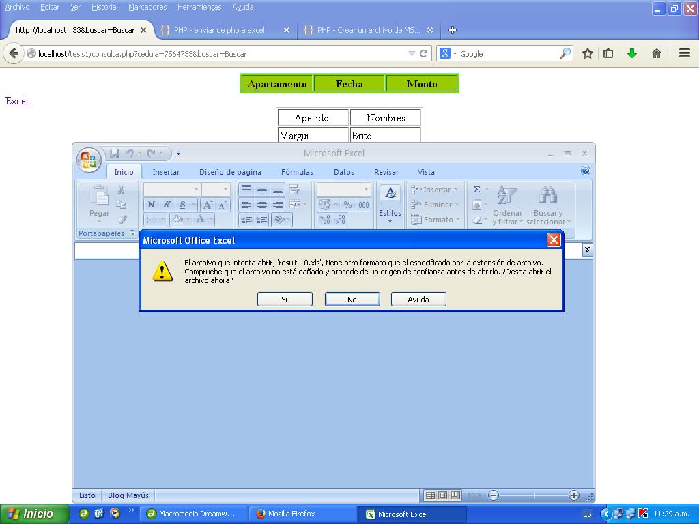Click the Save icon in Excel quick access toolbar
The height and width of the screenshot is (524, 699).
115,154
